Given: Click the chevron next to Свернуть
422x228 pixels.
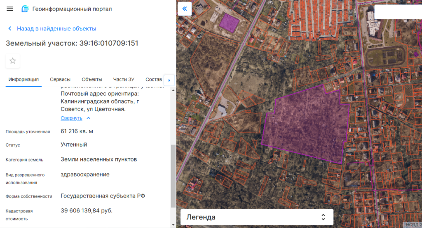Looking at the screenshot, I should pos(88,118).
